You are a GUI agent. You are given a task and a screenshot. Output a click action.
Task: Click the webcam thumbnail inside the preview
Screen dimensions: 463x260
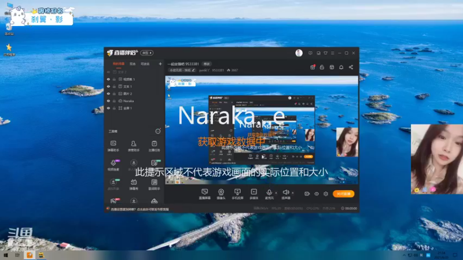point(347,142)
